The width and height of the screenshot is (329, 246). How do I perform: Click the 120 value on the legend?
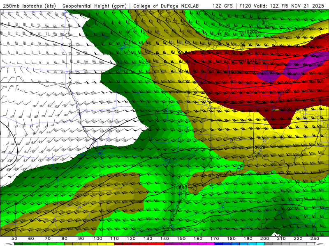point(131,239)
